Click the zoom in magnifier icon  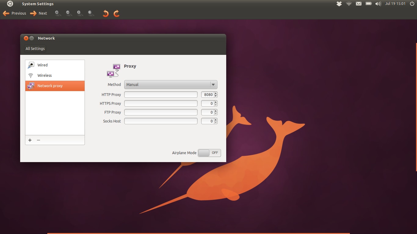click(x=58, y=13)
